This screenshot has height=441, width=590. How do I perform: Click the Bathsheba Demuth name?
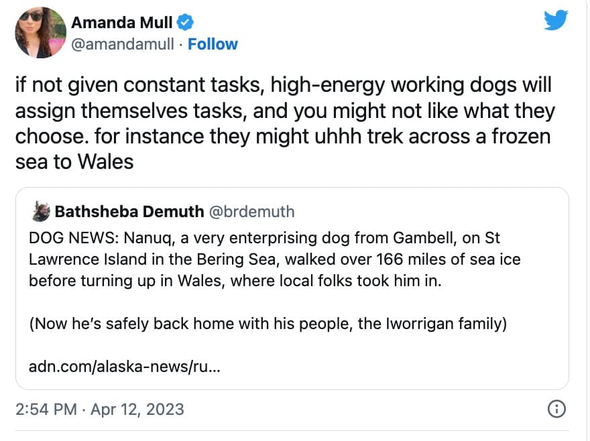[x=129, y=212]
